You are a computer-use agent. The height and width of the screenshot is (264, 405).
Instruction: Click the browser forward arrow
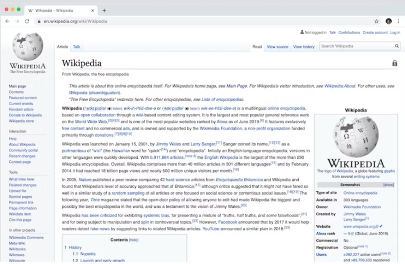[x=17, y=21]
